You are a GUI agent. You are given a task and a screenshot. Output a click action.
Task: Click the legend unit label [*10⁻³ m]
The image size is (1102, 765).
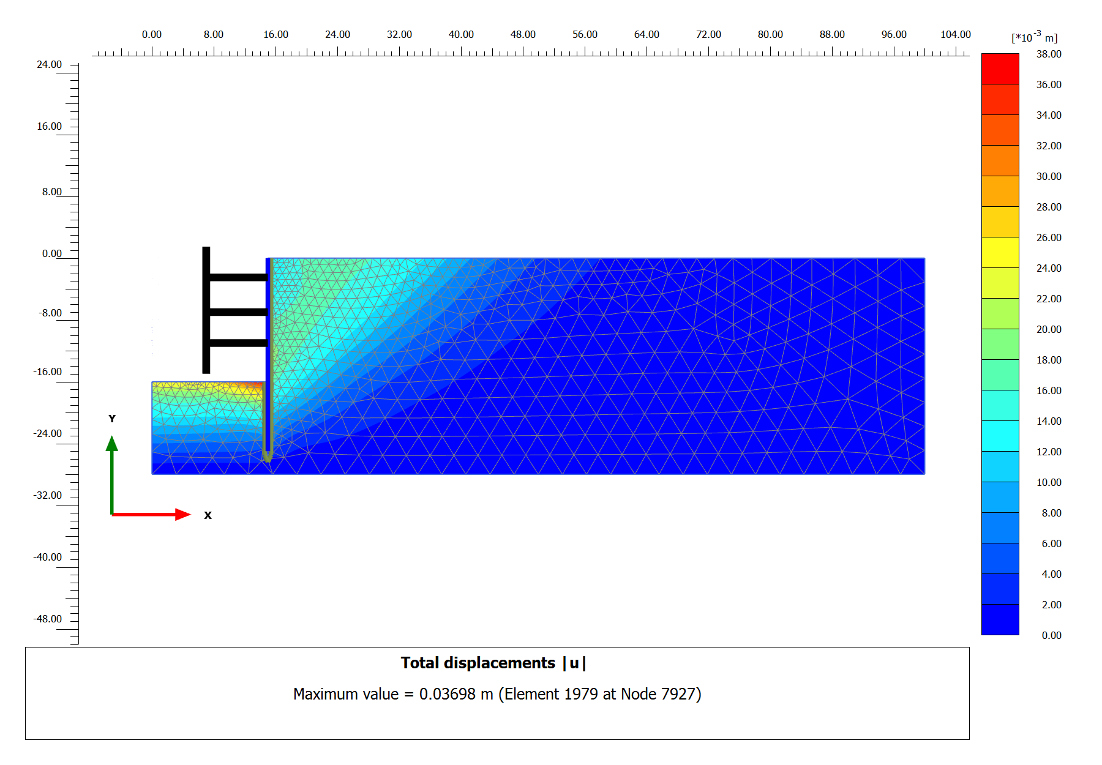point(1034,37)
